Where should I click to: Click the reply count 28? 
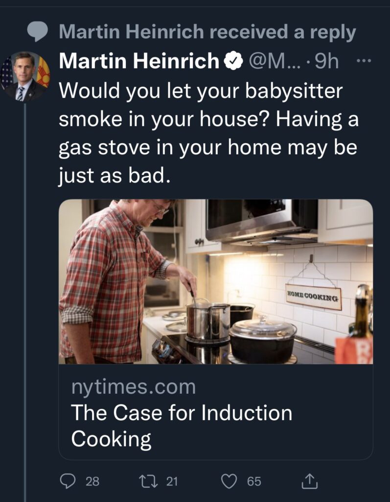coord(92,482)
